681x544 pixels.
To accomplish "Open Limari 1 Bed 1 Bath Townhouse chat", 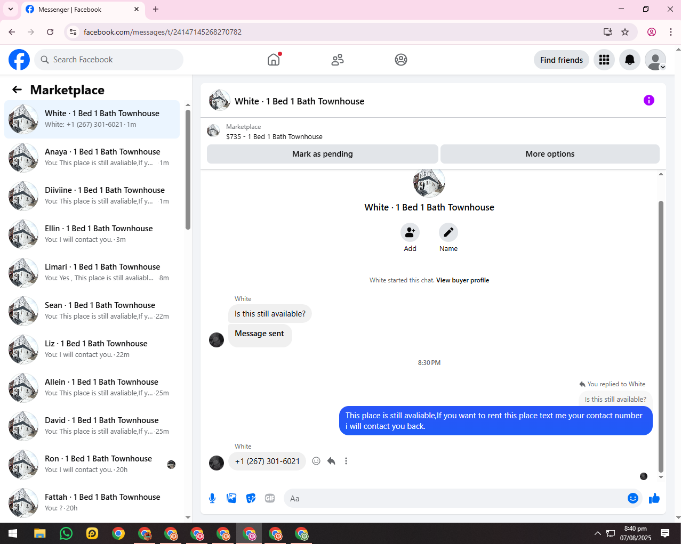I will click(92, 272).
